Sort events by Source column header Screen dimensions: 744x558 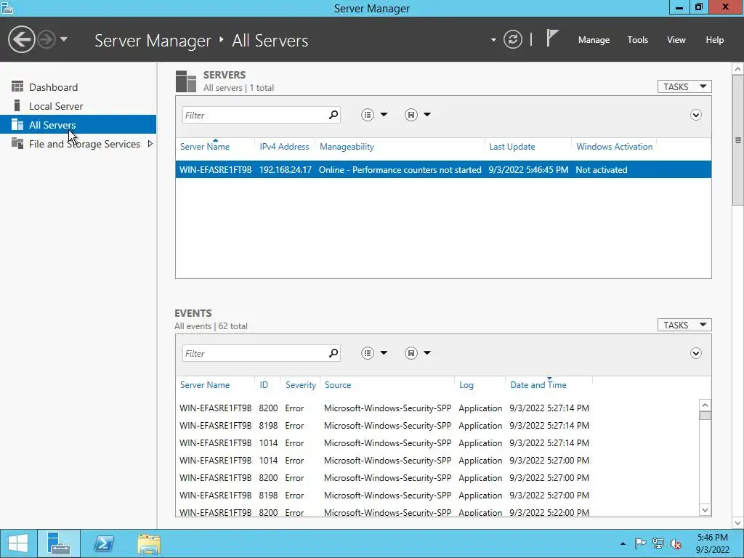click(x=338, y=385)
